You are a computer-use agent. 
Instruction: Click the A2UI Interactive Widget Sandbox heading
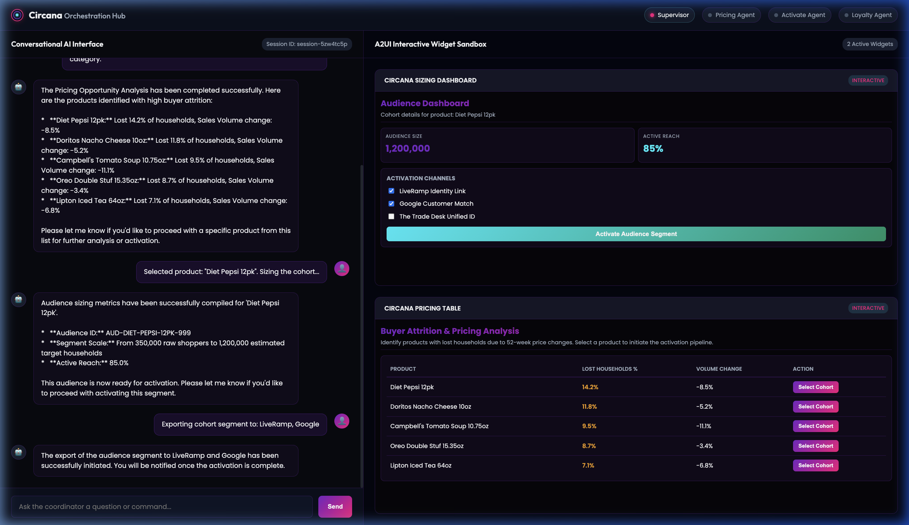tap(430, 44)
